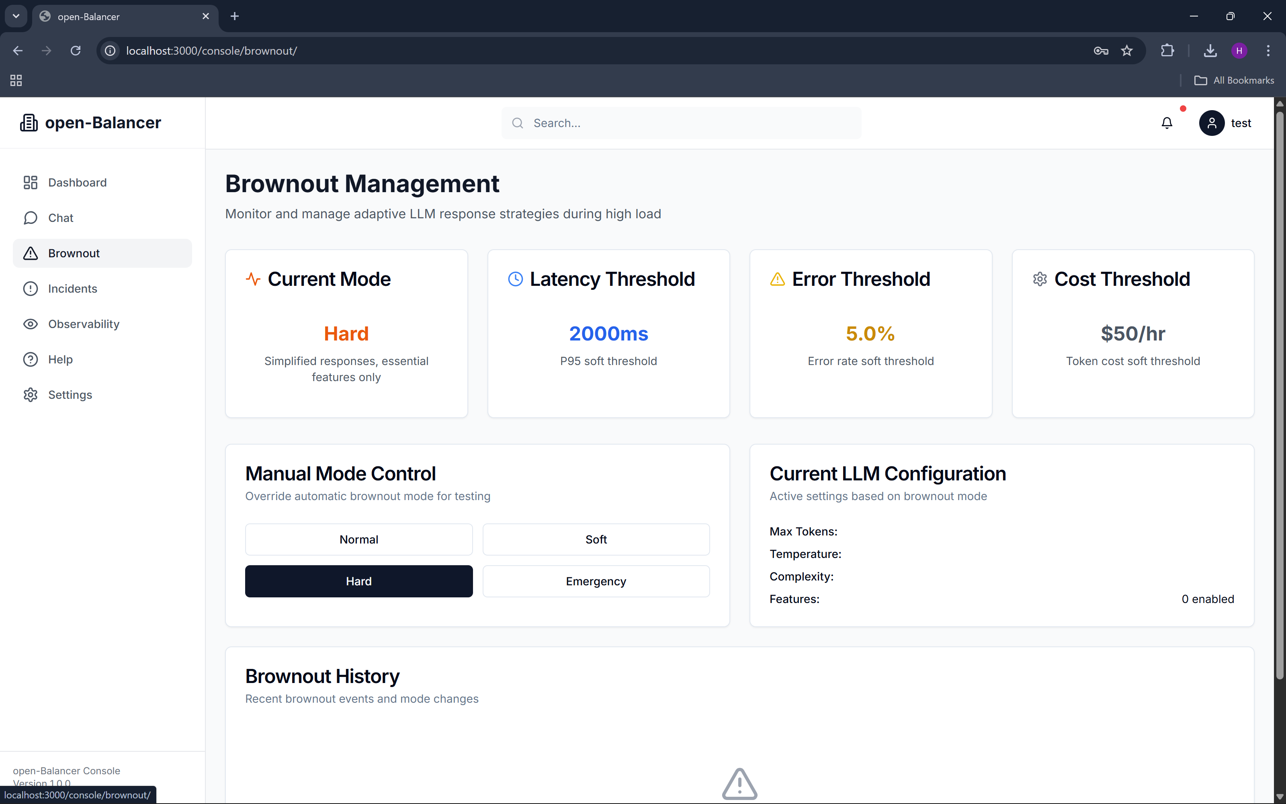The width and height of the screenshot is (1286, 804).
Task: Activate Emergency brownout mode
Action: tap(596, 581)
